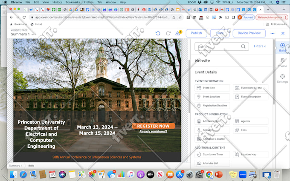The width and height of the screenshot is (290, 181).
Task: Add the Event Location widget
Action: [212, 97]
